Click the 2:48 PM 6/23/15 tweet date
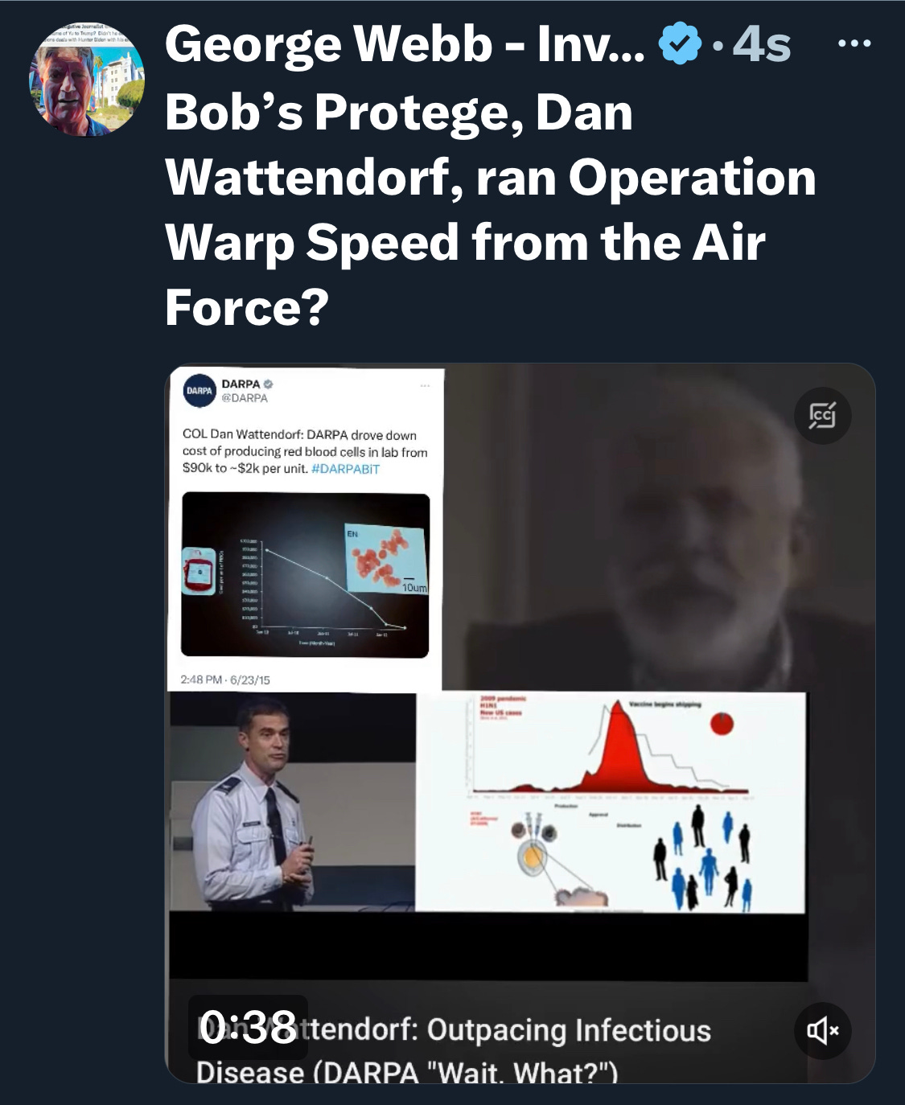Screen dimensions: 905x1105 tap(225, 680)
